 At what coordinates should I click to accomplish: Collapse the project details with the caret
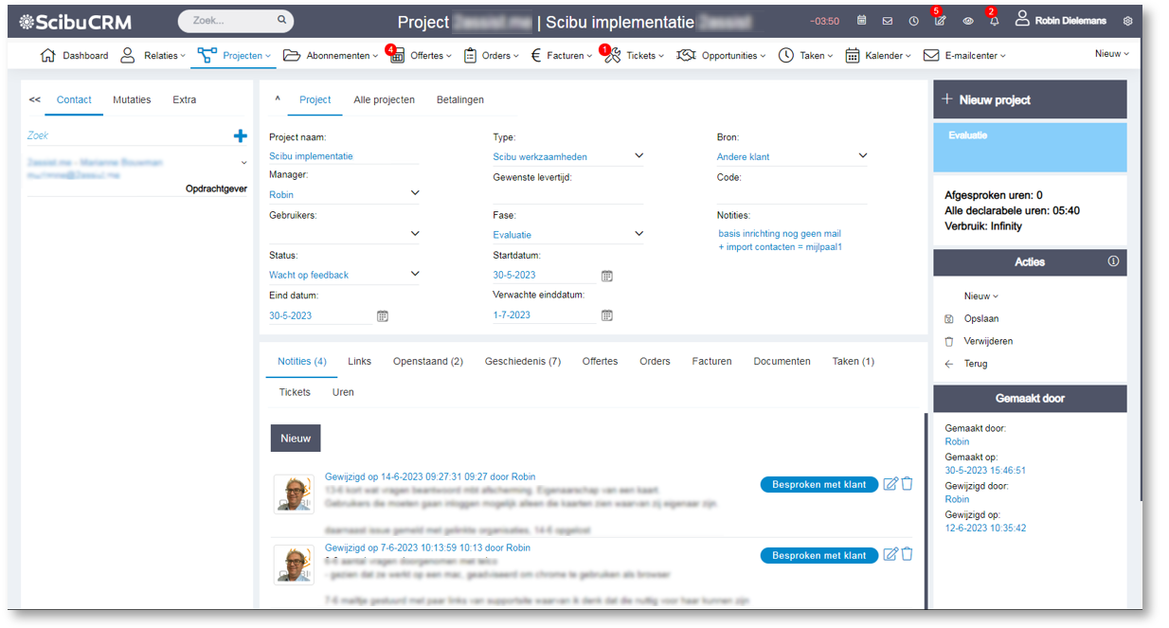click(278, 99)
